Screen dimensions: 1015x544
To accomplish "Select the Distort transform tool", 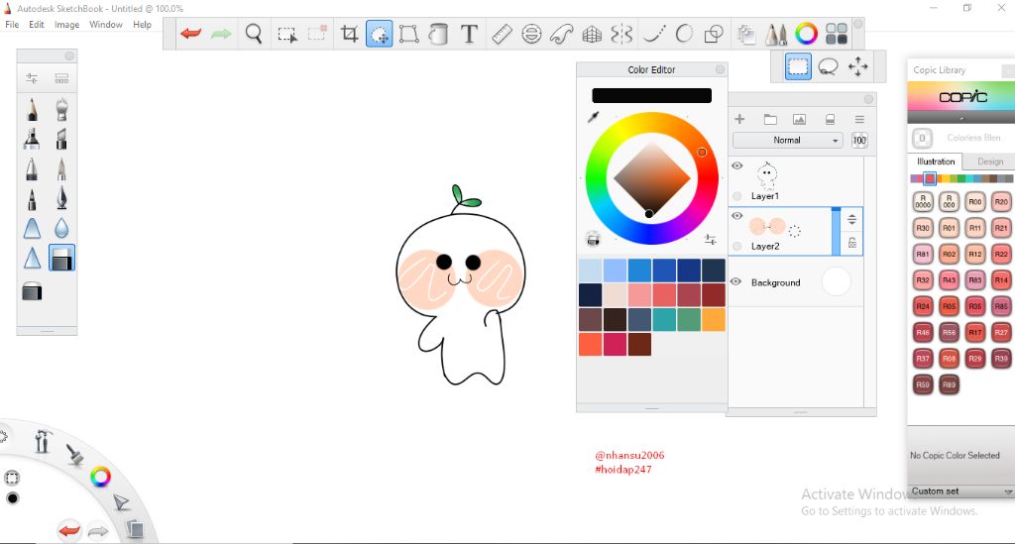I will [x=408, y=34].
